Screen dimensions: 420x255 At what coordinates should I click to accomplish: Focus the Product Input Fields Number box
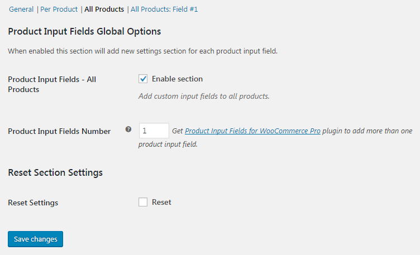tap(154, 131)
